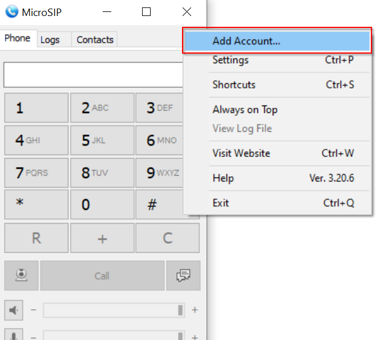
Task: Adjust the speaker volume slider
Action: coord(114,310)
